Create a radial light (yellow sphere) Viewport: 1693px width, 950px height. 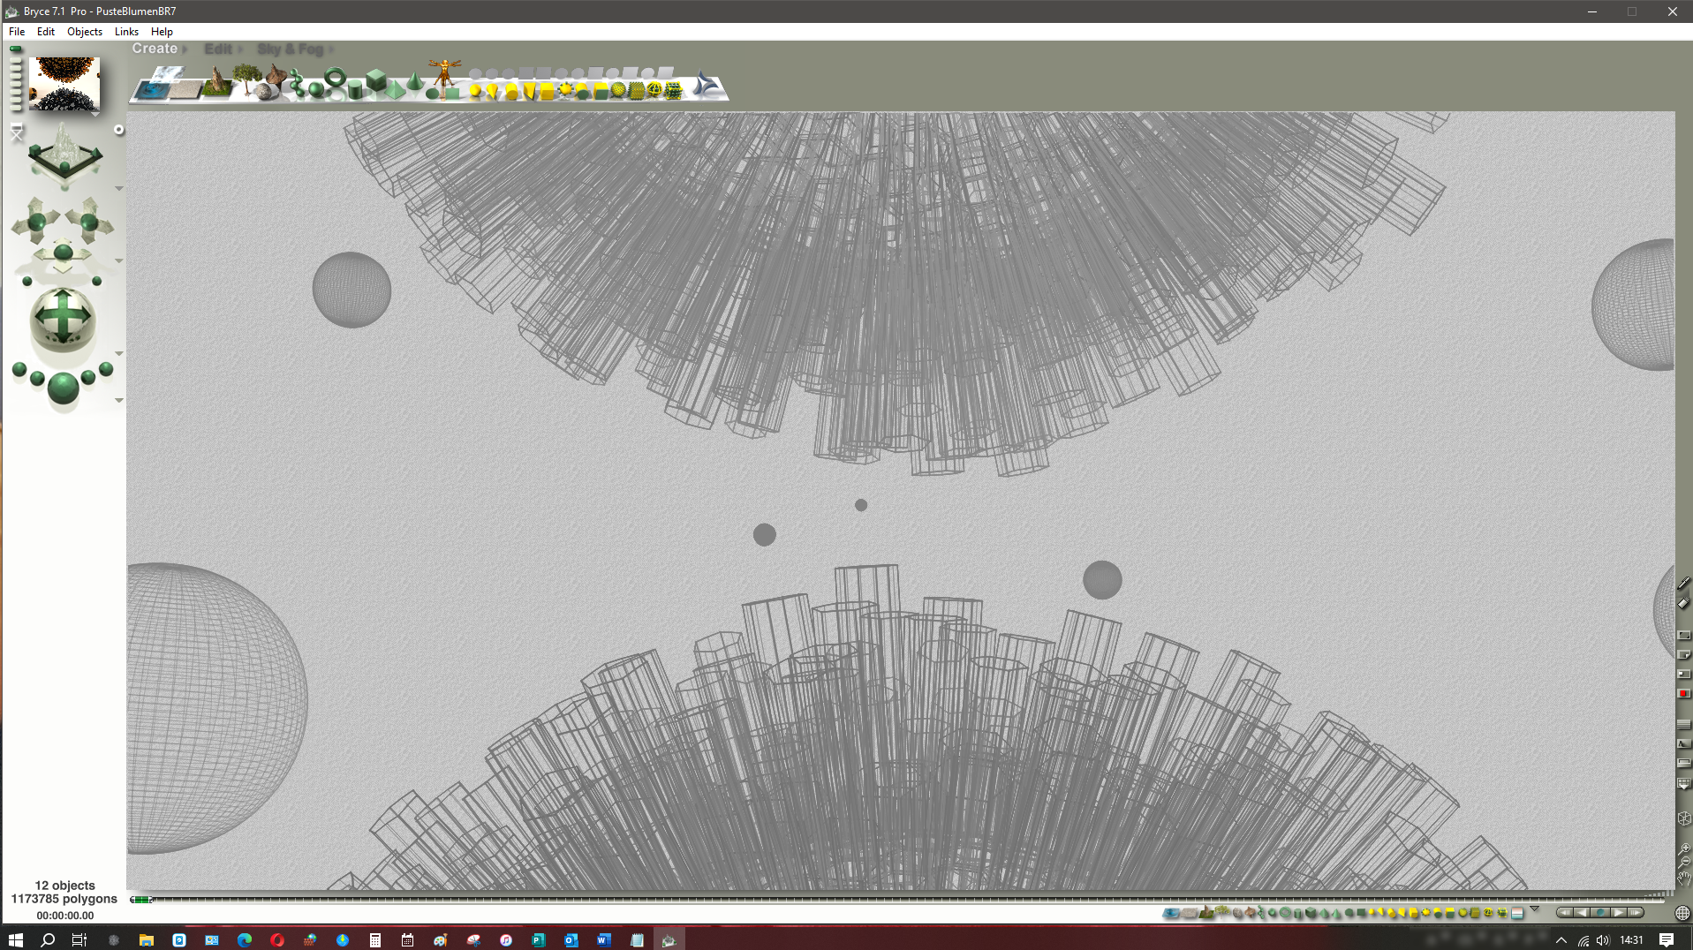(475, 91)
